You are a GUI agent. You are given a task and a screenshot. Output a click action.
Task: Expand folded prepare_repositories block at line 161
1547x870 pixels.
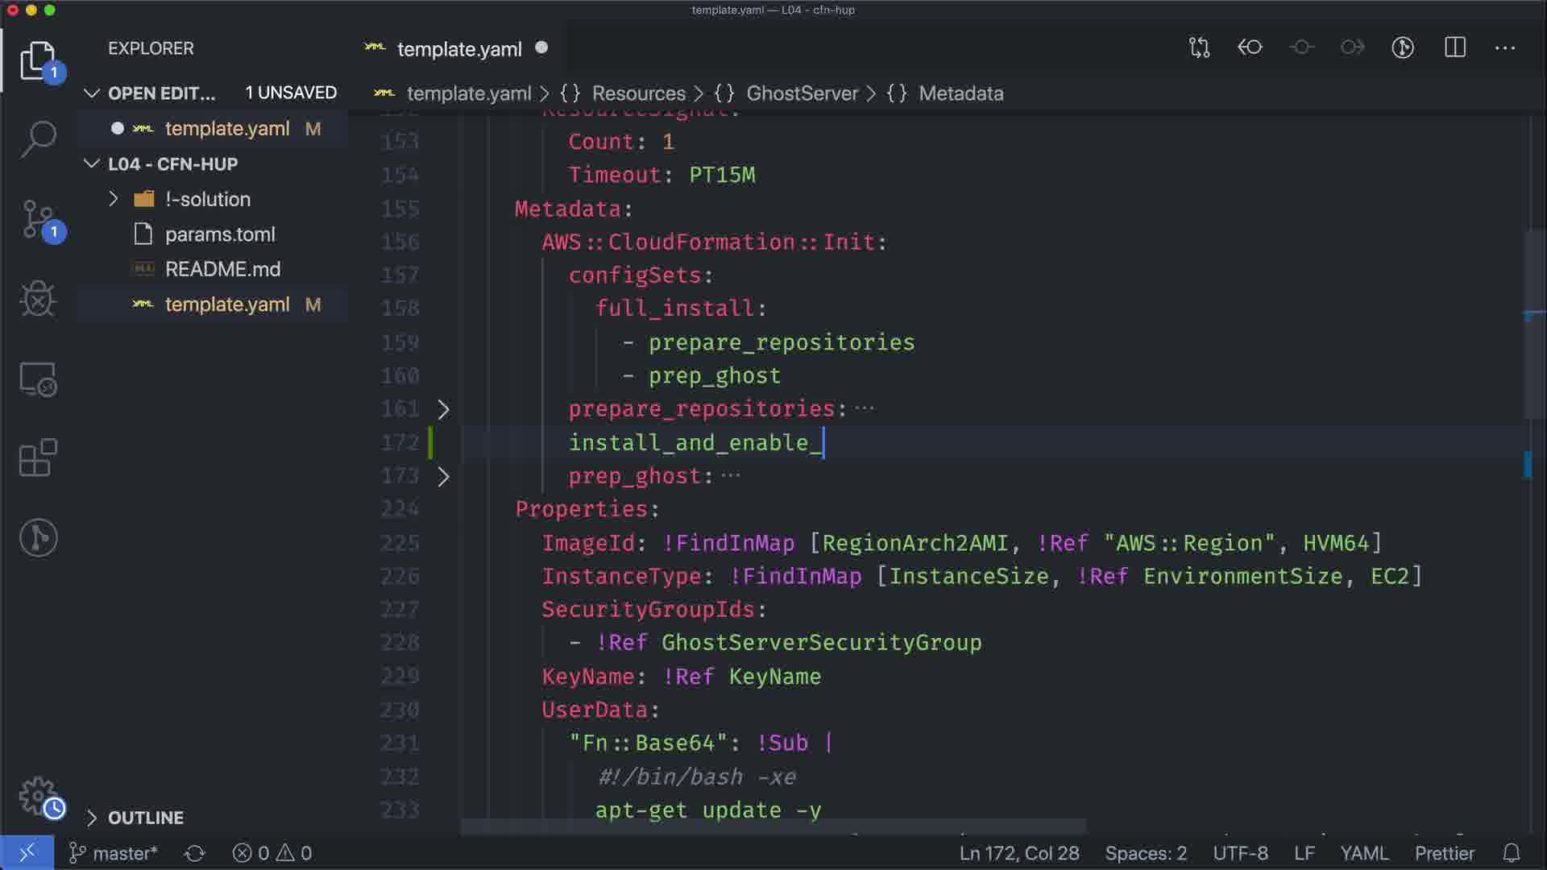click(x=443, y=409)
